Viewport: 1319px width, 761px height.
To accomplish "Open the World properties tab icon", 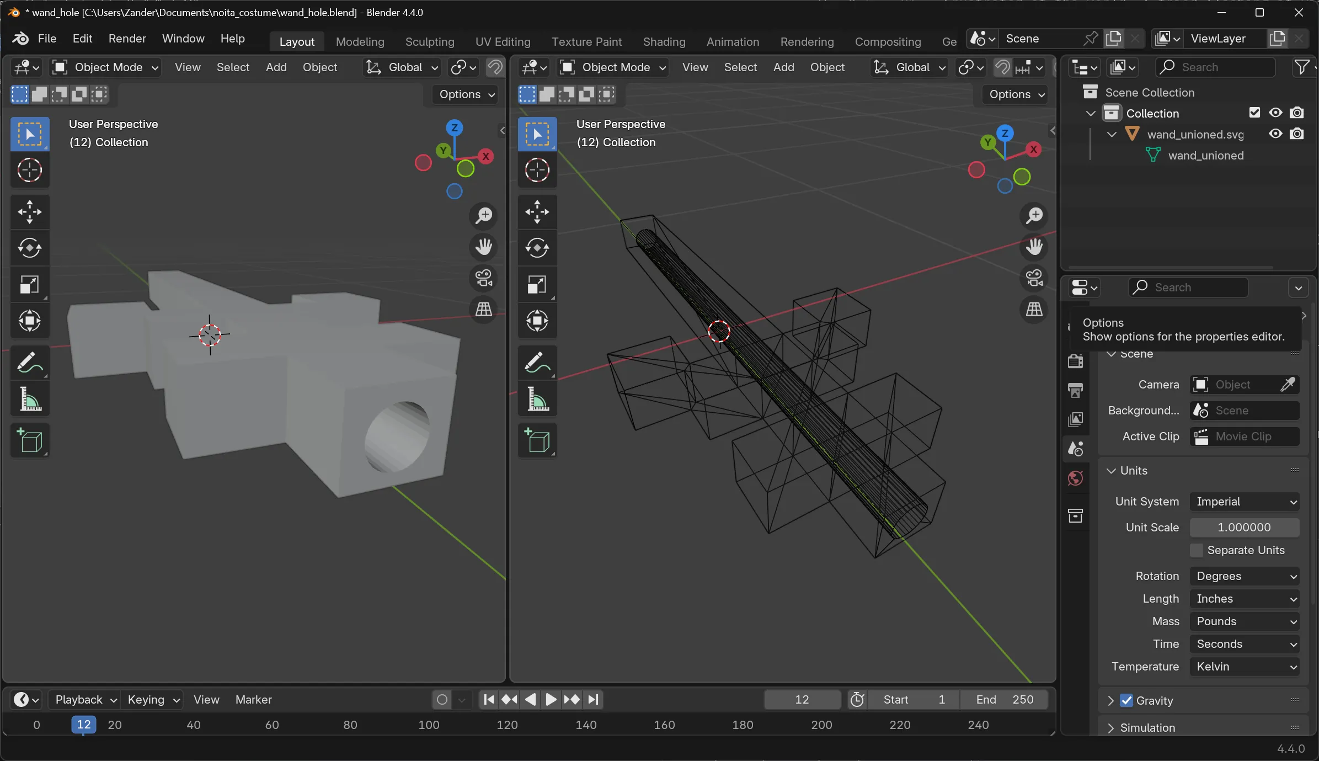I will 1075,478.
